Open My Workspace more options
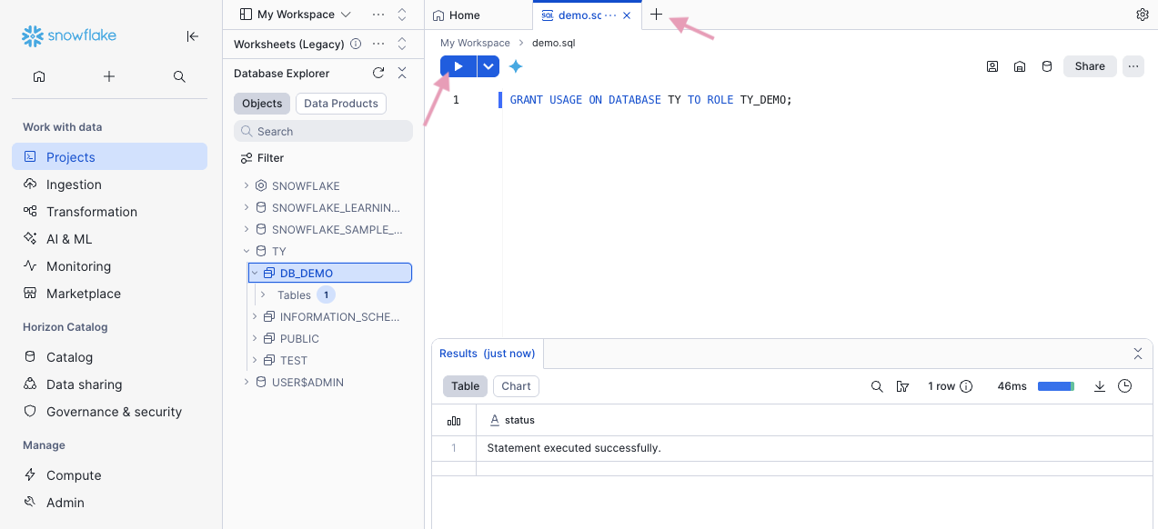Screen dimensions: 1158x529 pos(378,15)
